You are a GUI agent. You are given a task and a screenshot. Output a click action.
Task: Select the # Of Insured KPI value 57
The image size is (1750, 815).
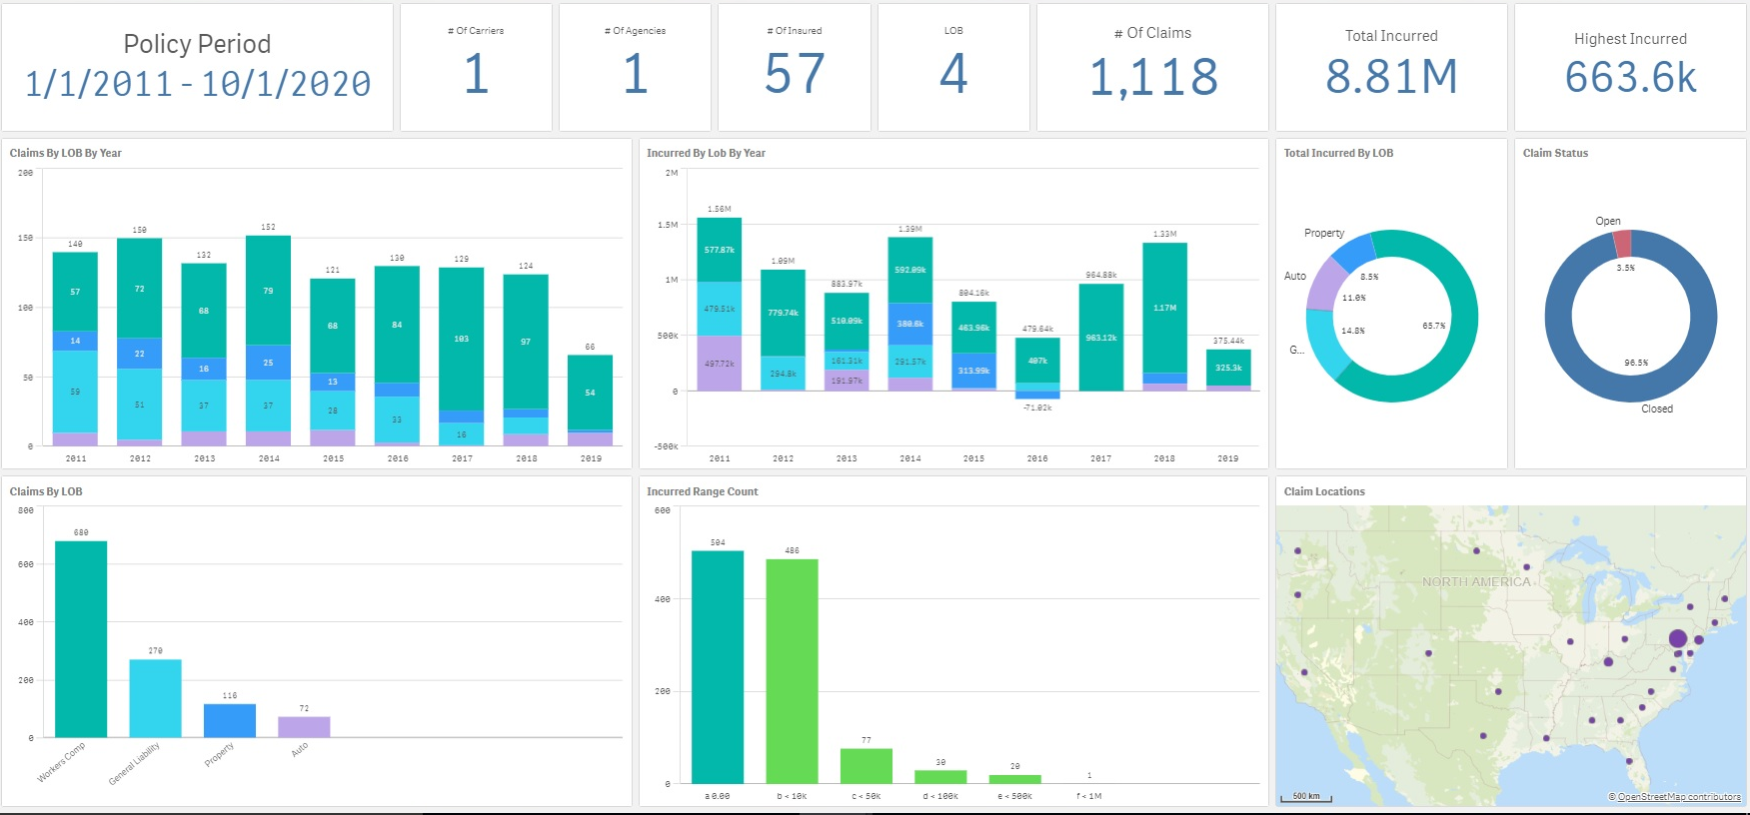coord(795,74)
